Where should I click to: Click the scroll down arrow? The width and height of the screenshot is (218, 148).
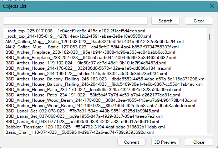pyautogui.click(x=210, y=132)
